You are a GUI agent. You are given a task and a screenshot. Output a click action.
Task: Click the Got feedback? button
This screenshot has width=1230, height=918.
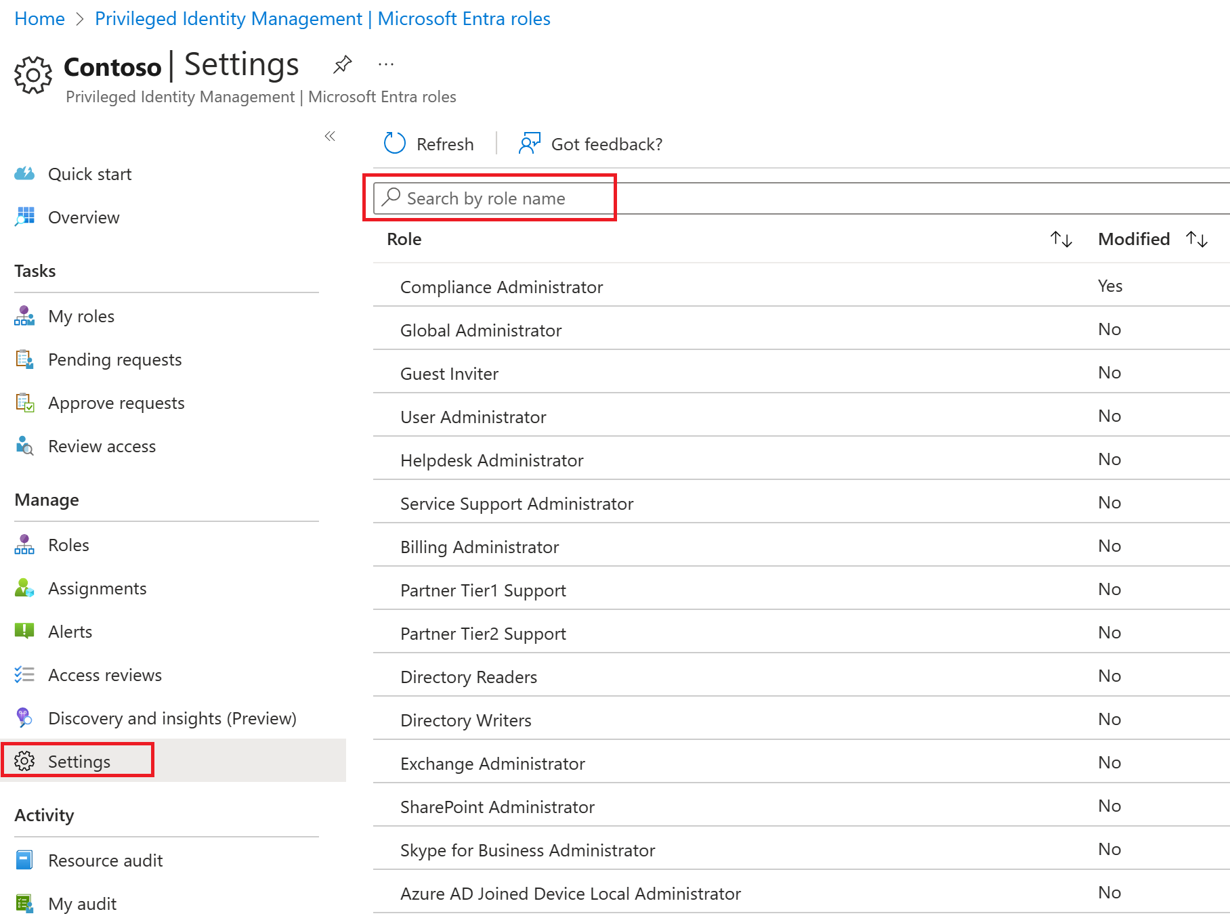588,144
